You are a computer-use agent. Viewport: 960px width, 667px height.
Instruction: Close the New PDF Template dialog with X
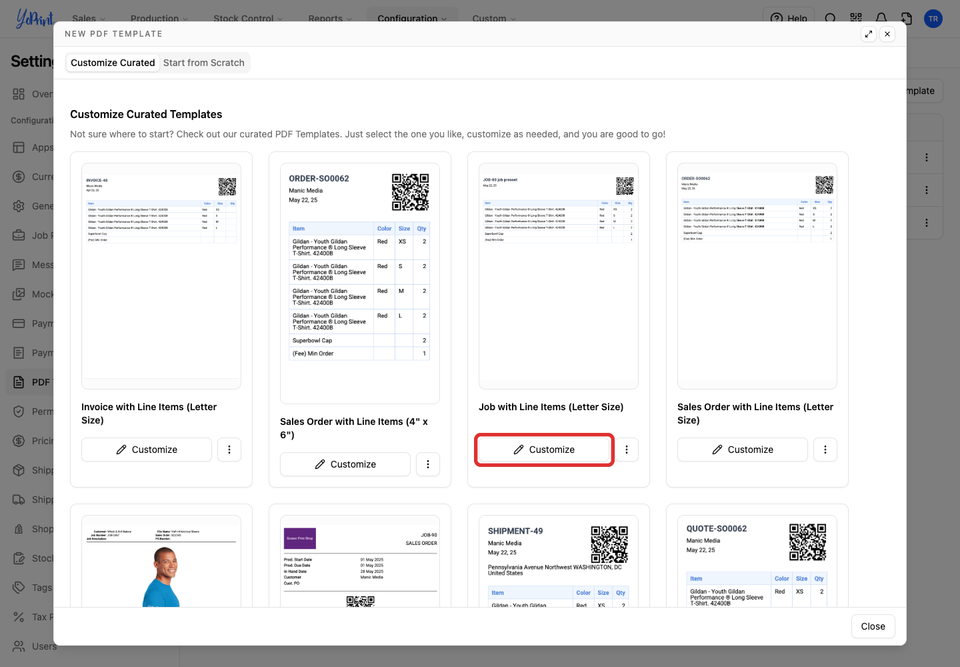click(887, 34)
